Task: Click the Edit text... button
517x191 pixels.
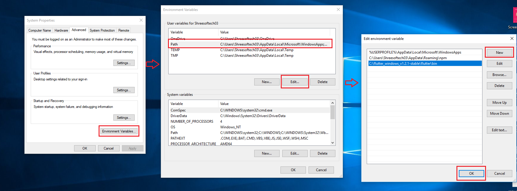Action: click(499, 130)
